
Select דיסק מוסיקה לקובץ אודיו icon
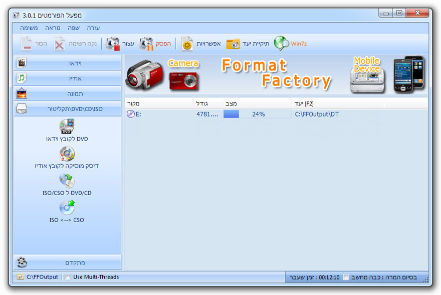click(x=67, y=153)
